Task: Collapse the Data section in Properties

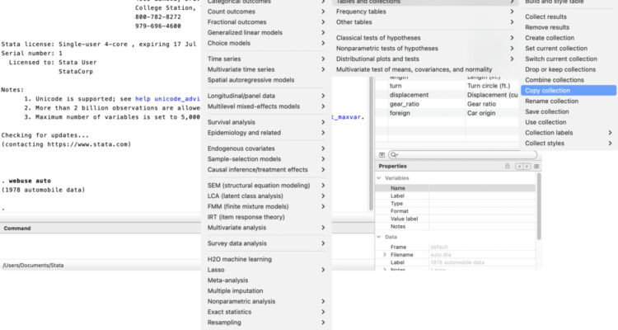Action: pyautogui.click(x=380, y=237)
